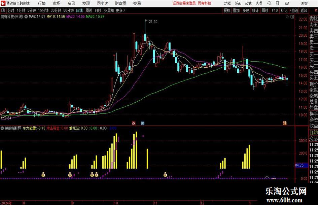Expand 更多 period options
Image resolution: width=318 pixels, height=205 pixels.
point(121,10)
